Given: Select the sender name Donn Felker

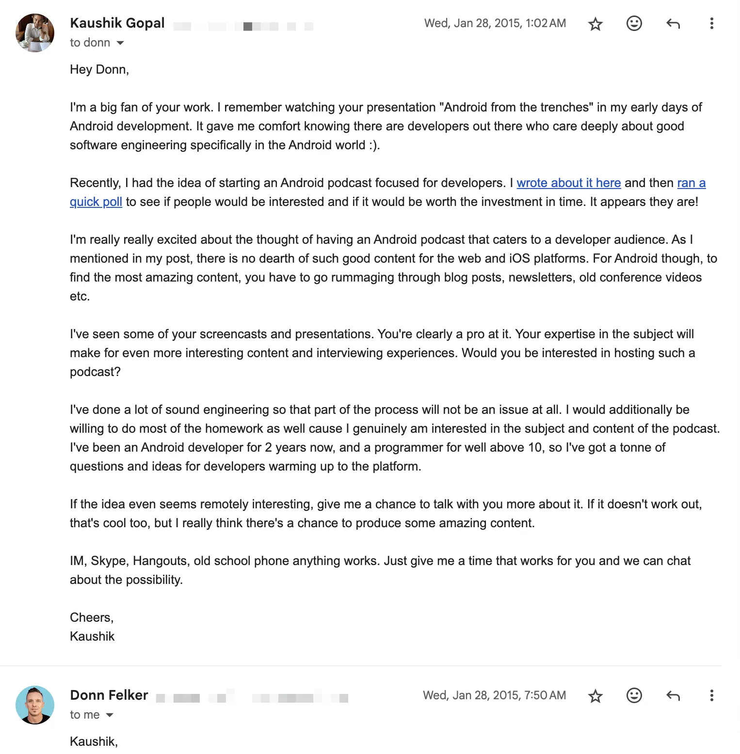Looking at the screenshot, I should (x=109, y=695).
